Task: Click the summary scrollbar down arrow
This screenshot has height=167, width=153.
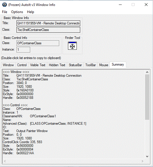Action: pyautogui.click(x=147, y=156)
